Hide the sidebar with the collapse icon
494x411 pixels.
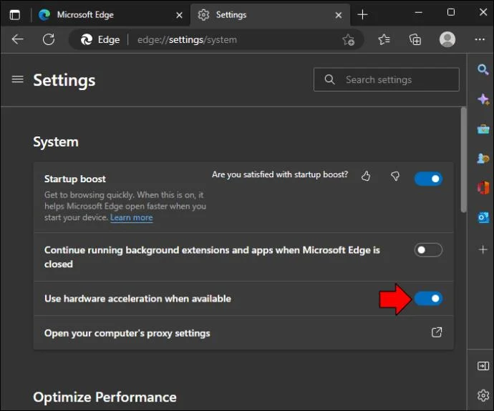point(483,366)
